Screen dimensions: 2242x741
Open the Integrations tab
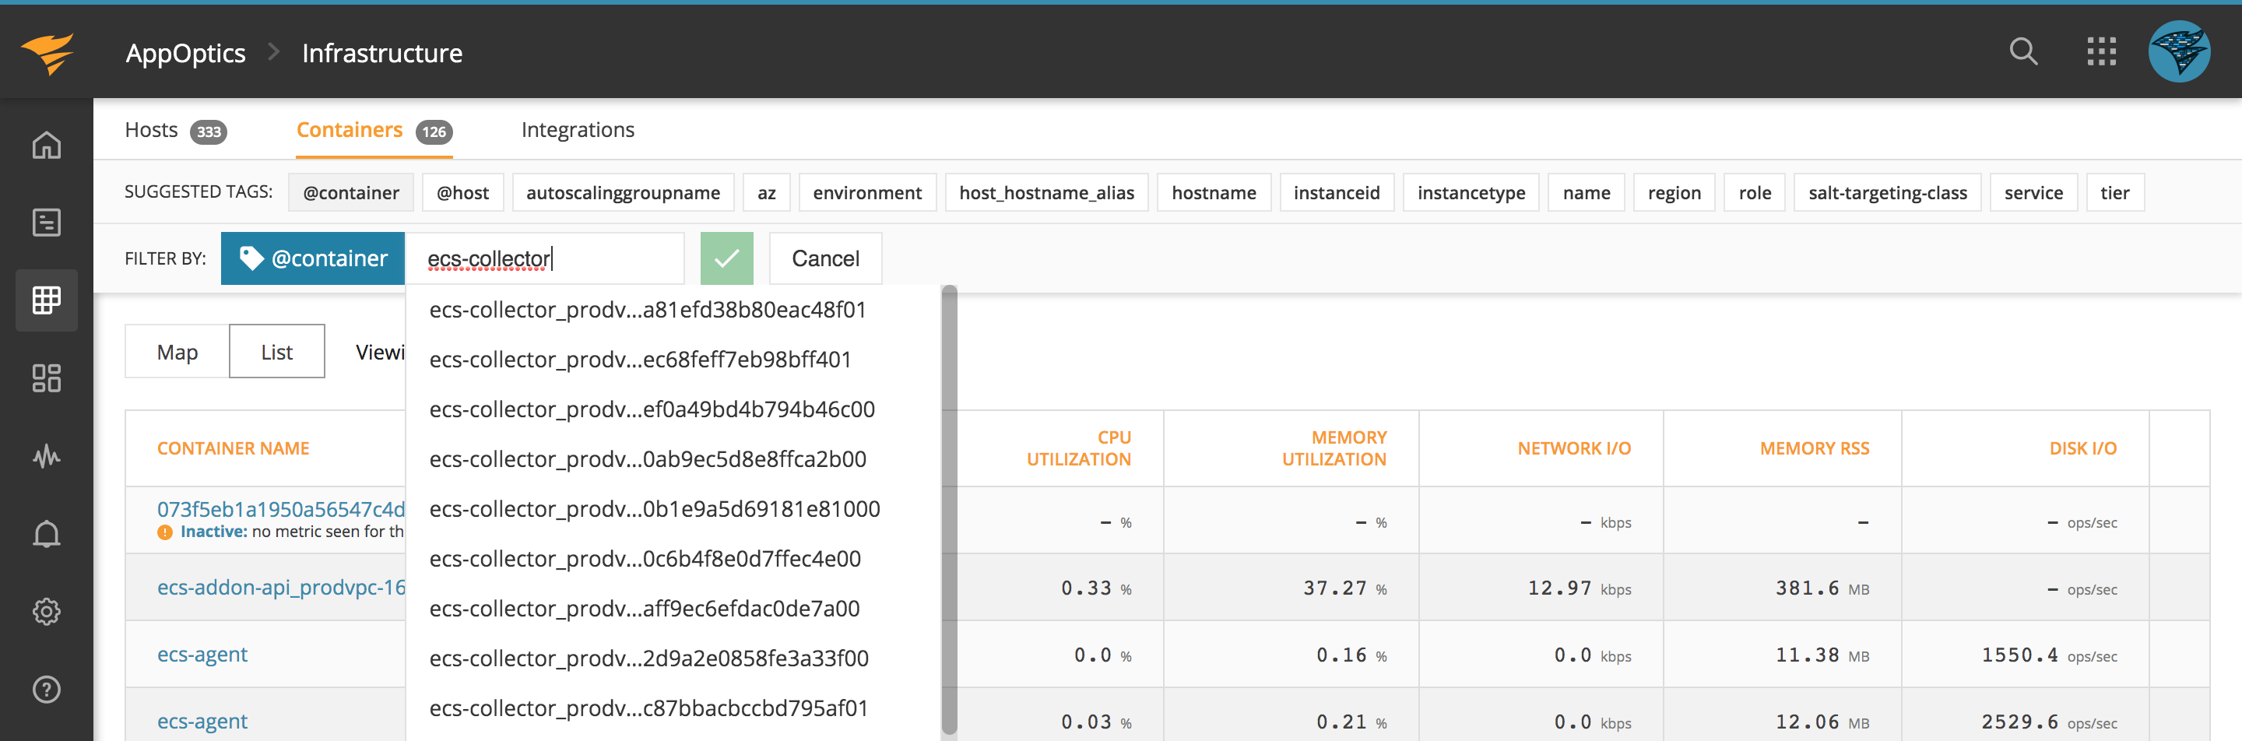click(x=577, y=129)
